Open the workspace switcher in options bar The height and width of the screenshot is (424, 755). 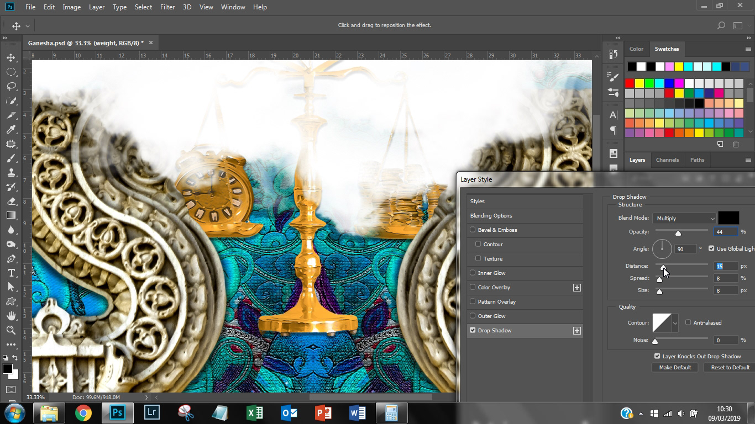point(737,25)
